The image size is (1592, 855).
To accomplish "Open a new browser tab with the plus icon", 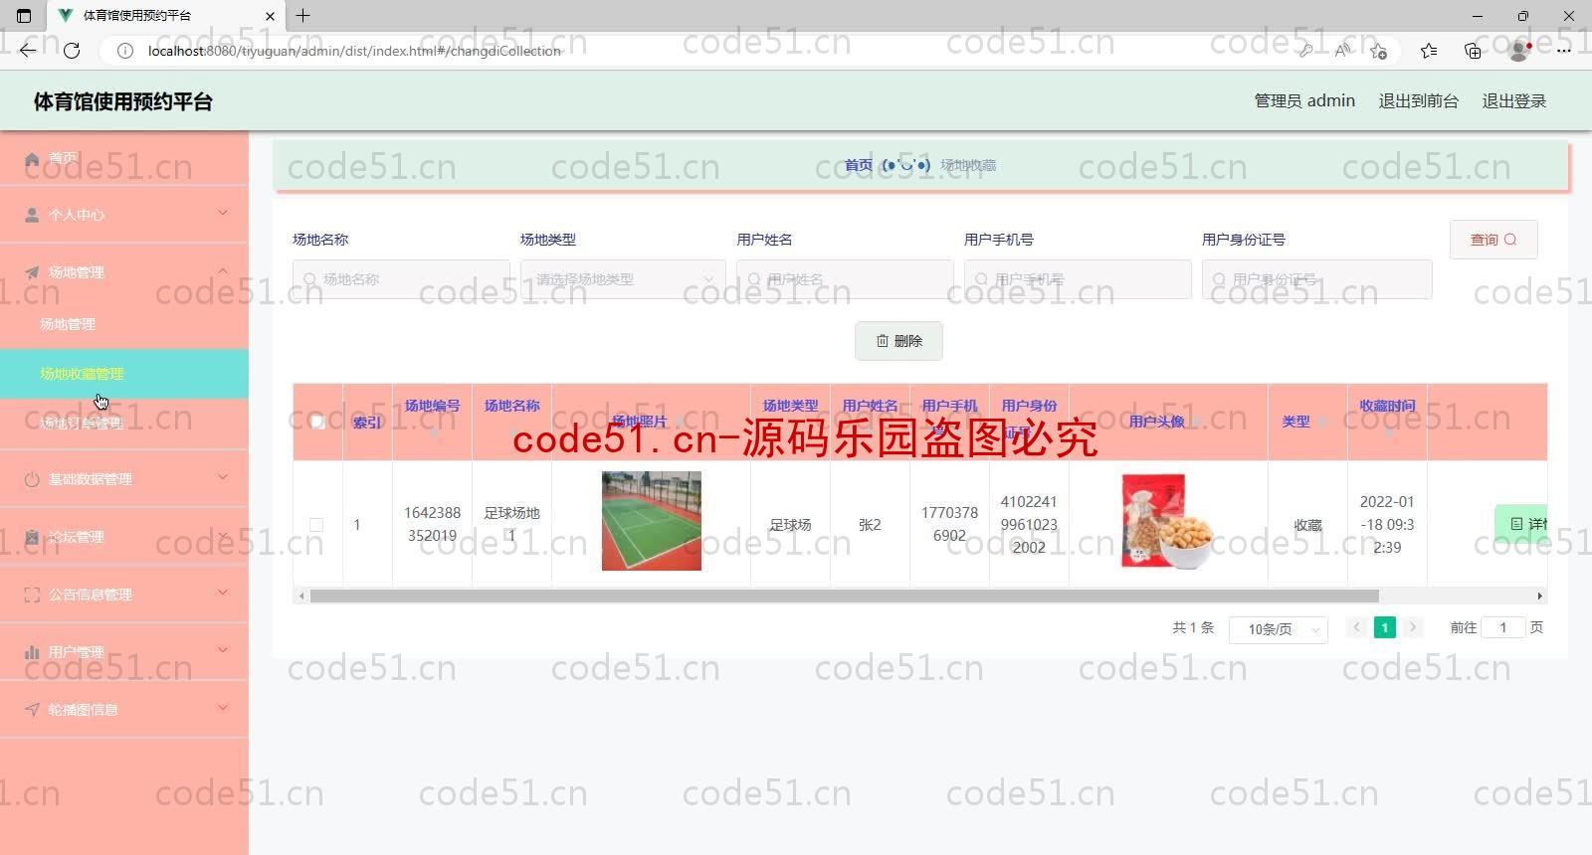I will [303, 15].
